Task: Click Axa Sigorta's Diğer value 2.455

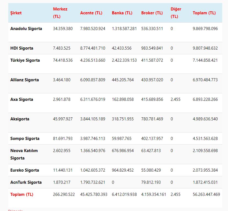Action: tap(175, 99)
